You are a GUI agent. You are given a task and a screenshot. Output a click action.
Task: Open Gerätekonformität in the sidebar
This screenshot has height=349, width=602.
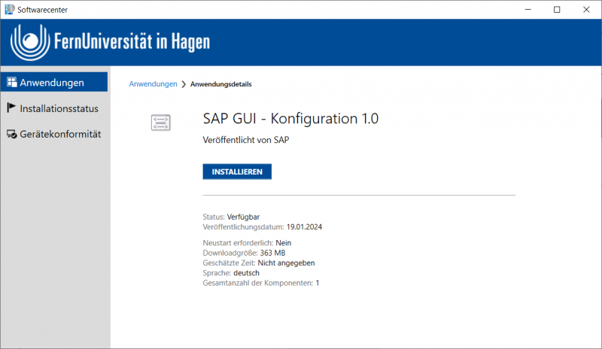click(x=54, y=134)
